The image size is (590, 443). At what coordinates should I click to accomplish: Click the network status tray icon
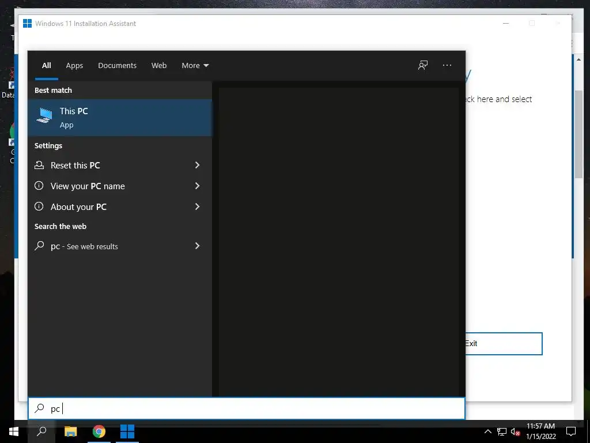(502, 431)
